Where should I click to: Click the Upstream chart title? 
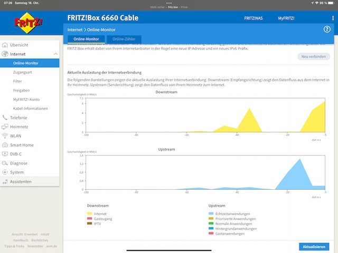tap(166, 149)
